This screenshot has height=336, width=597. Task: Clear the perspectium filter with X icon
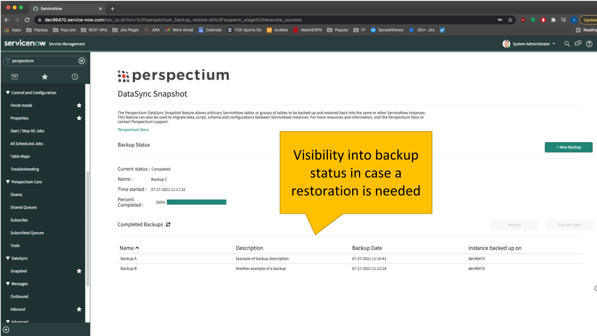click(82, 61)
